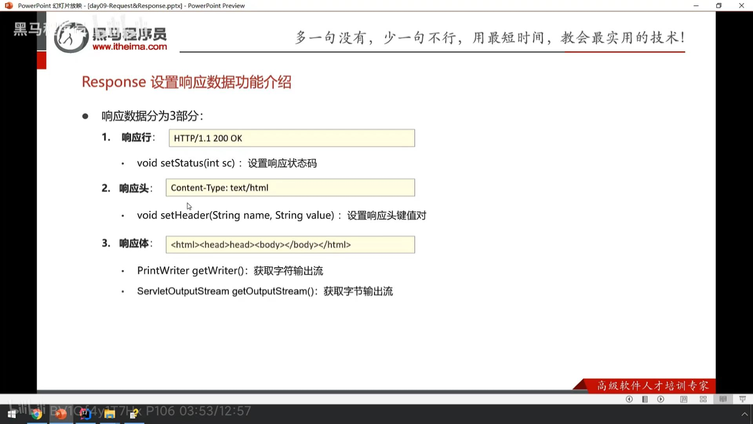753x424 pixels.
Task: Click the PowerPoint icon in title bar
Action: (9, 5)
